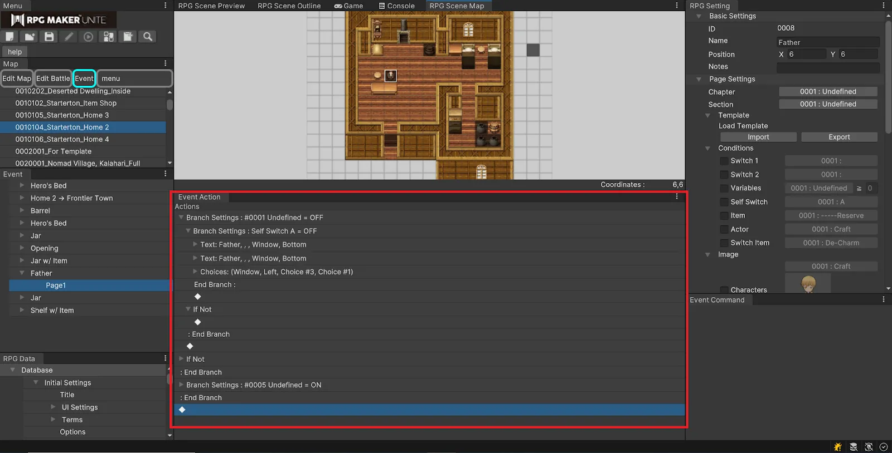Click the puzzle pieces toolbar icon

(x=109, y=37)
